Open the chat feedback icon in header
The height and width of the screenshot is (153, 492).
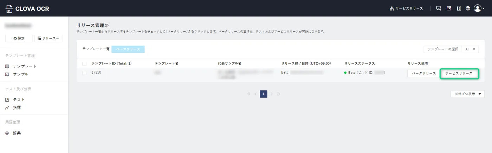click(x=439, y=8)
